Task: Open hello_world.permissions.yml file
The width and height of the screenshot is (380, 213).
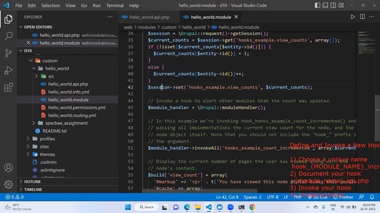Action: [x=68, y=108]
